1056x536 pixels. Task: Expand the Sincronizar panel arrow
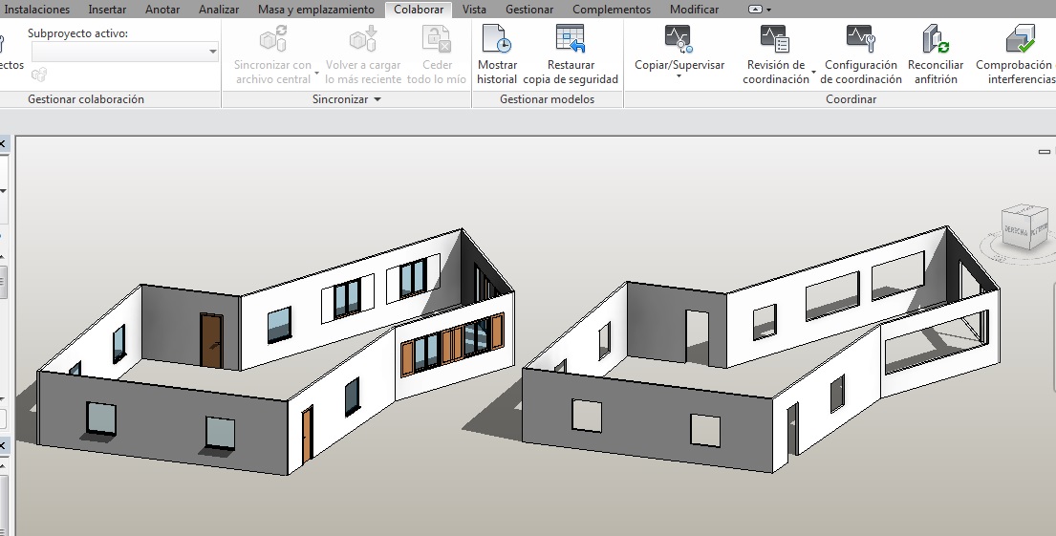[377, 99]
